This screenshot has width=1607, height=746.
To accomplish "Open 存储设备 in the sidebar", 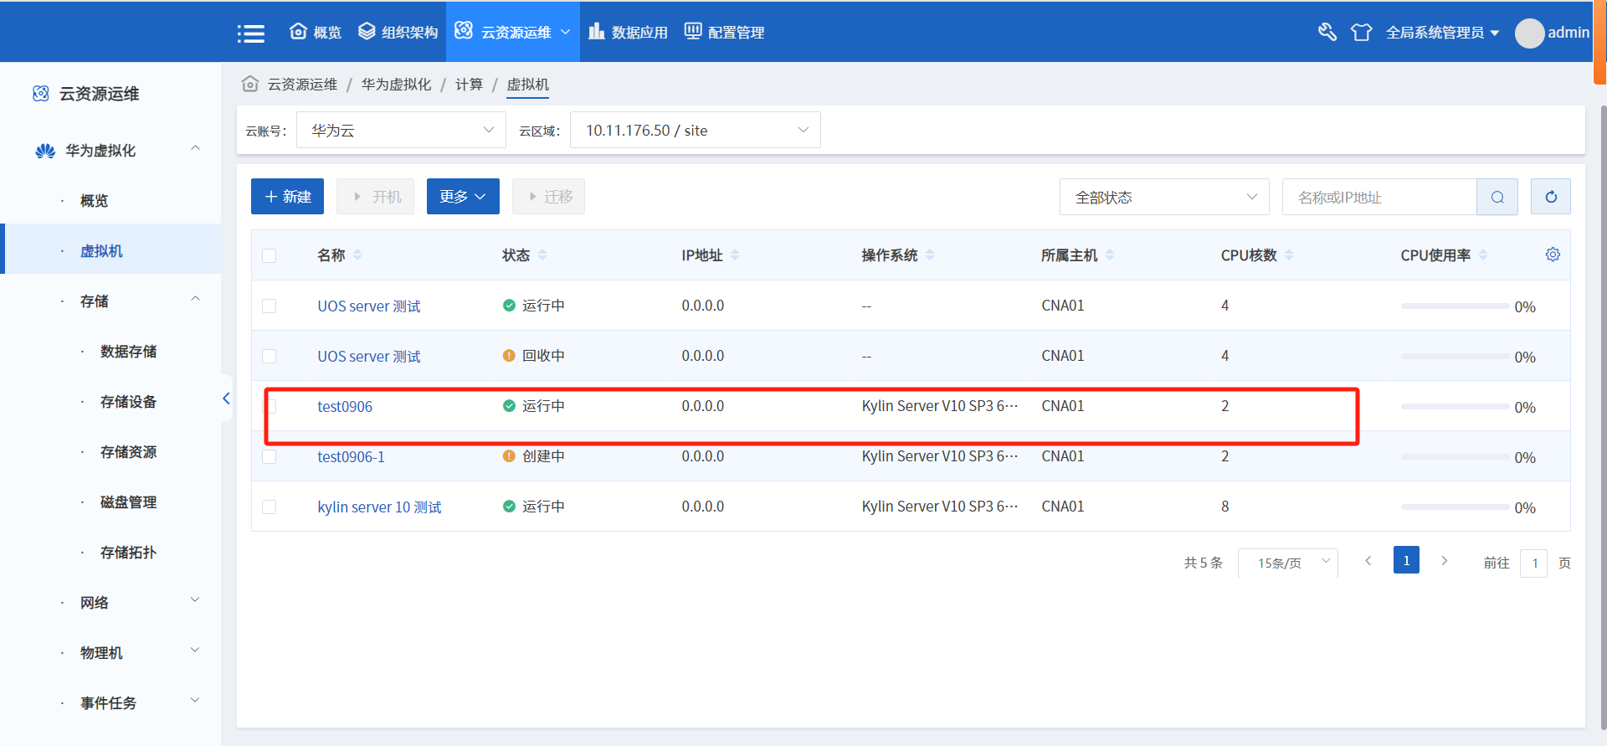I will coord(128,402).
